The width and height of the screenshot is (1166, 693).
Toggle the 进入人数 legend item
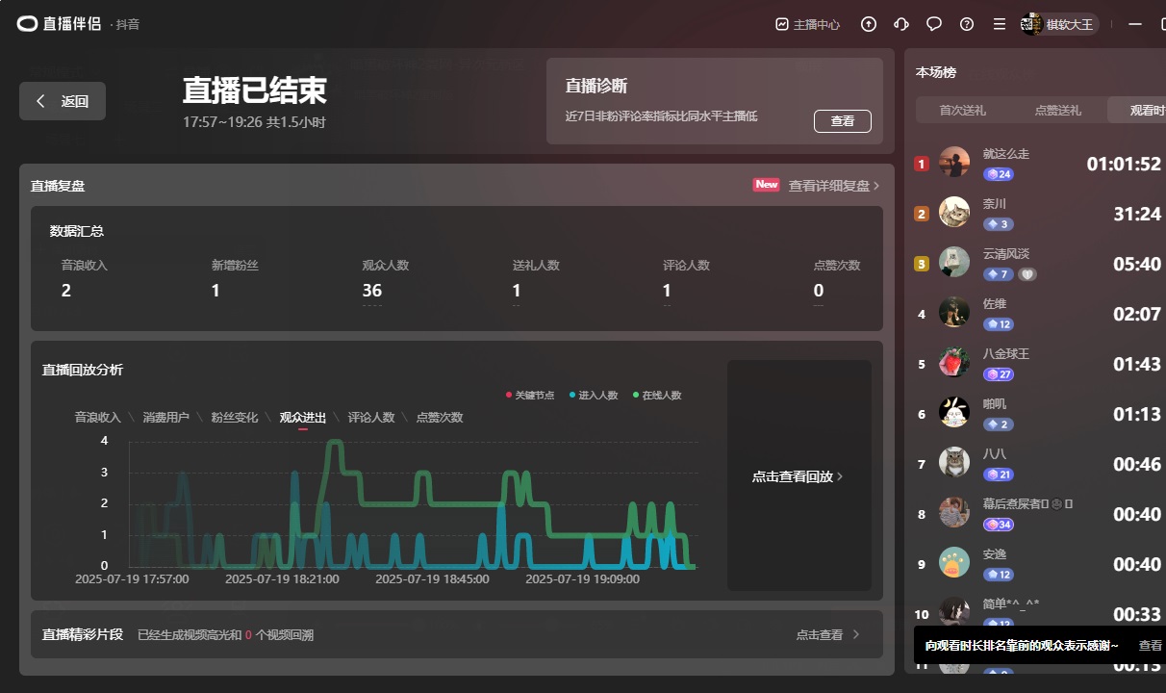tap(594, 396)
